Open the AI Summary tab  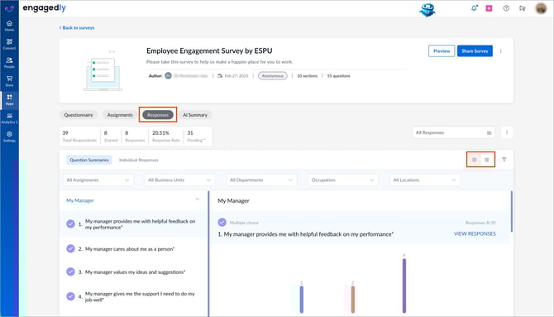pos(195,115)
